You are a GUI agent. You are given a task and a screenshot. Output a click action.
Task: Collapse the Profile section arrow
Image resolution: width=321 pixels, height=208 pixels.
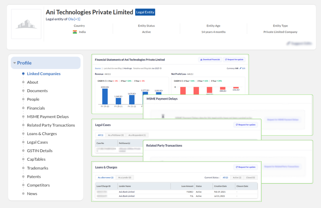click(14, 63)
